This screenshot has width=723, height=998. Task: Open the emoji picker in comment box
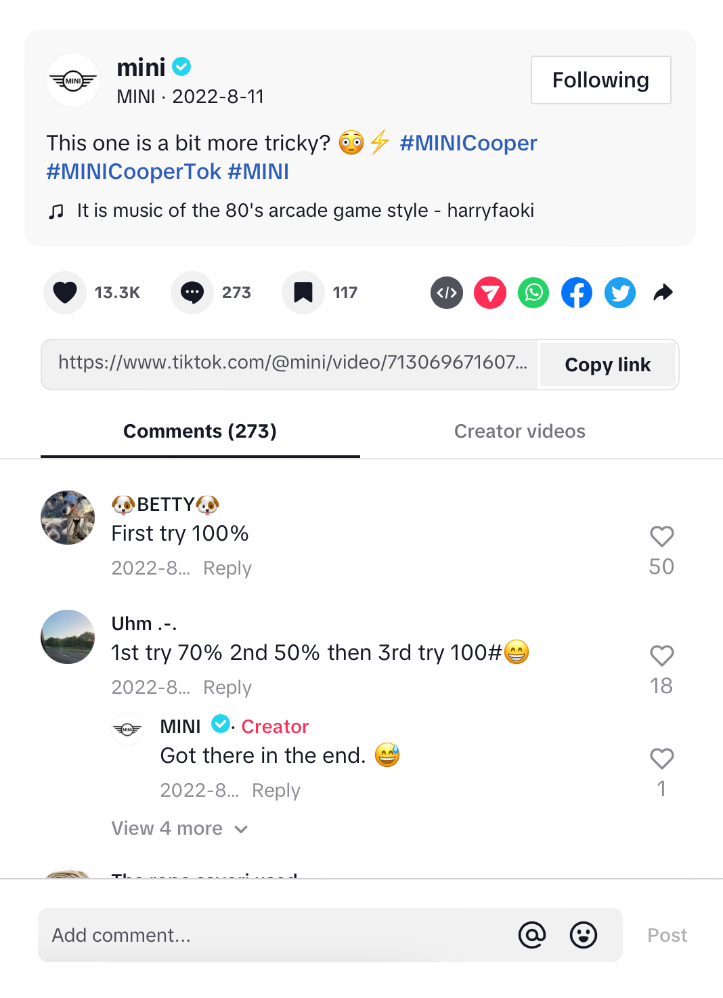pyautogui.click(x=584, y=935)
